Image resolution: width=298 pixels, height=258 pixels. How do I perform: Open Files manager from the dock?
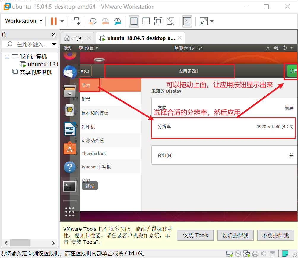point(69,91)
